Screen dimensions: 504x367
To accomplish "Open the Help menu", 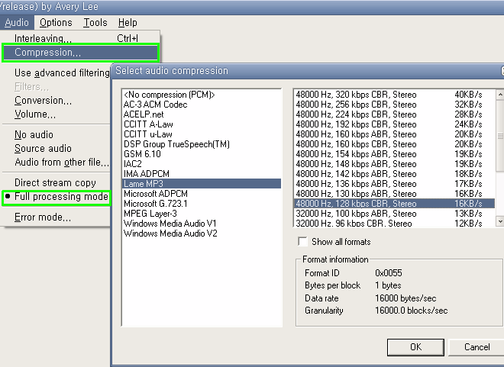I will point(128,23).
